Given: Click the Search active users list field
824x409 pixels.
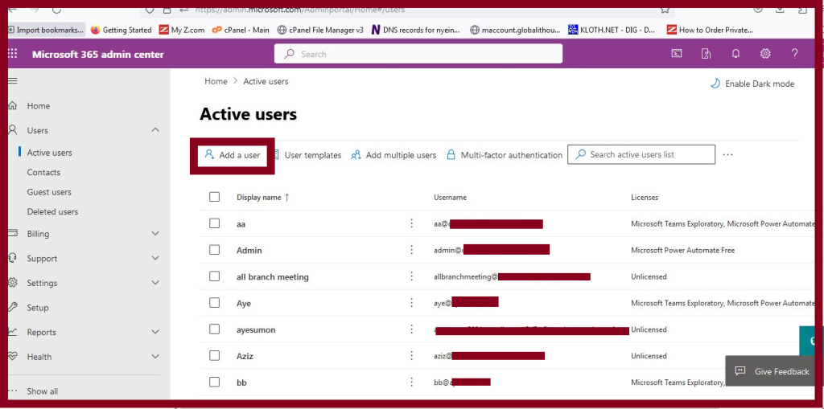Looking at the screenshot, I should click(x=641, y=154).
